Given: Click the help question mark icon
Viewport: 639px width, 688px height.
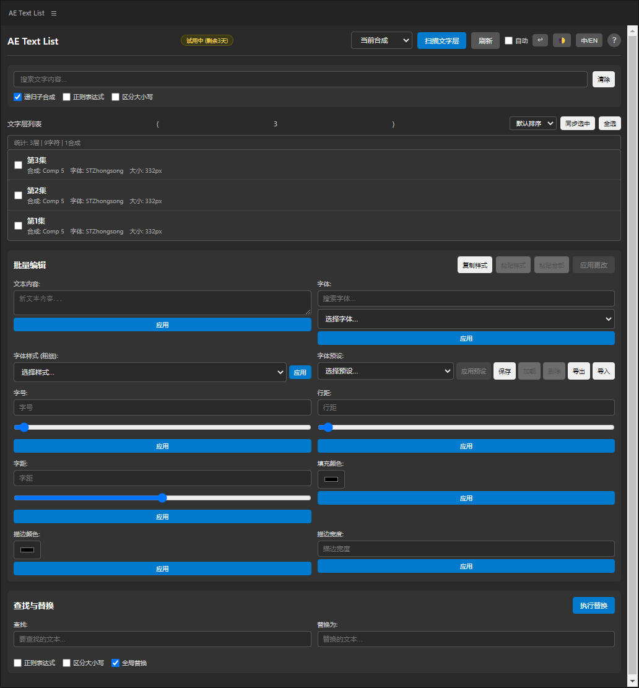Looking at the screenshot, I should [614, 40].
